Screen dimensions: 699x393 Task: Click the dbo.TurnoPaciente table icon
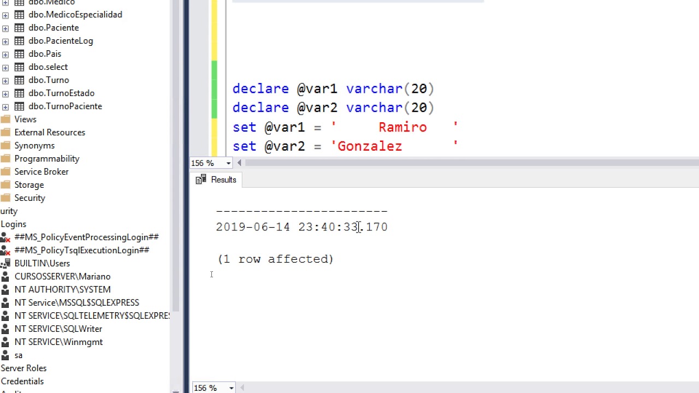point(19,106)
